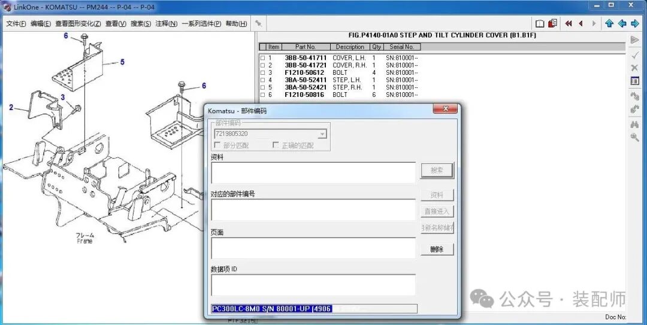Click the red book contents icon
This screenshot has height=325, width=647.
point(552,23)
